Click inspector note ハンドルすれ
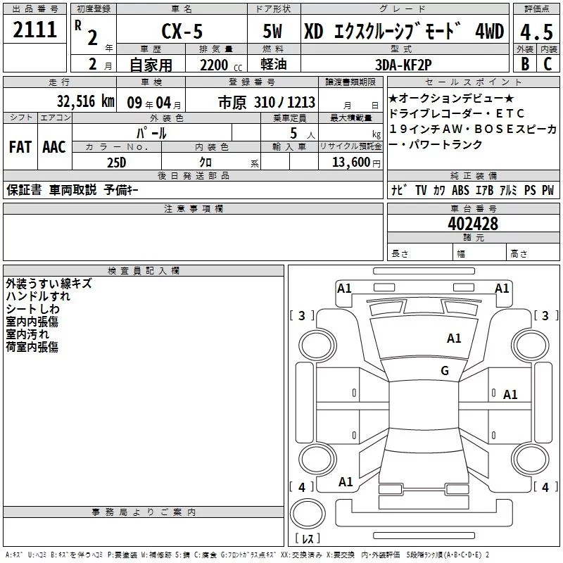This screenshot has width=563, height=563. (x=38, y=296)
